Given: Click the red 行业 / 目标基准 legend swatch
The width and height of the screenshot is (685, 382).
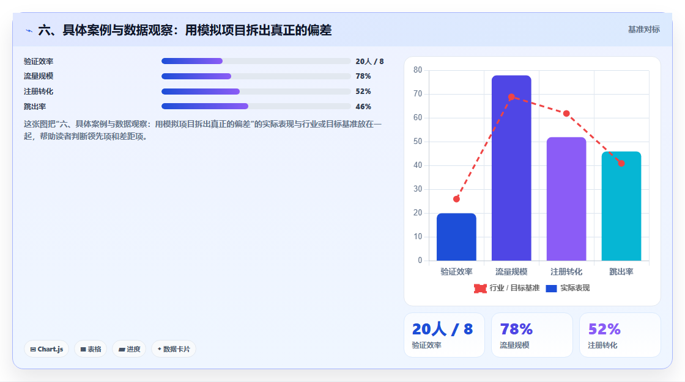Looking at the screenshot, I should [x=480, y=288].
